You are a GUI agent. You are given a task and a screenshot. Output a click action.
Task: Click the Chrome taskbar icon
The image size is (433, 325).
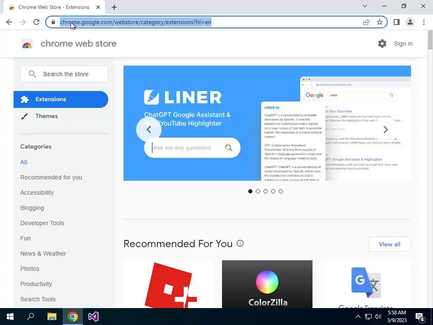73,317
